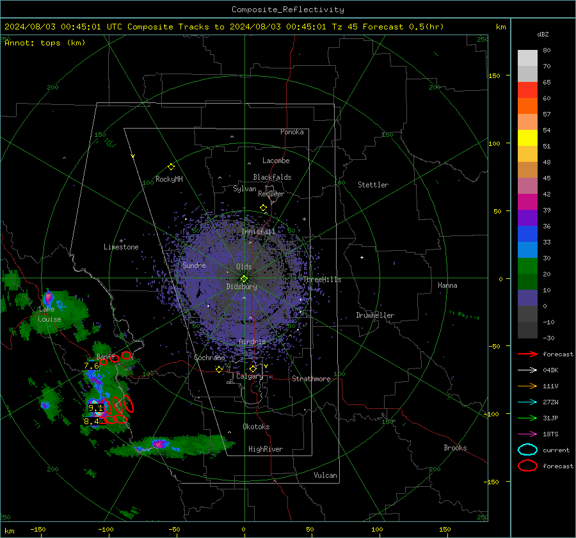Image resolution: width=576 pixels, height=538 pixels.
Task: Click the RockyMH label
Action: [x=169, y=179]
